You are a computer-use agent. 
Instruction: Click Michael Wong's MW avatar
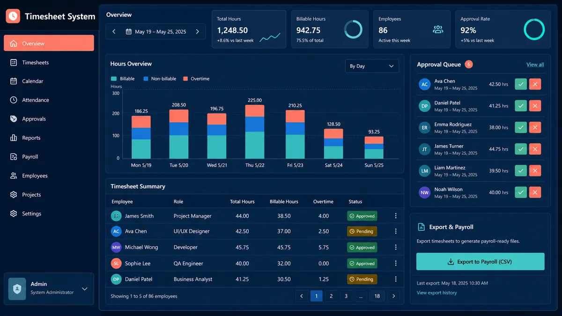(x=116, y=247)
